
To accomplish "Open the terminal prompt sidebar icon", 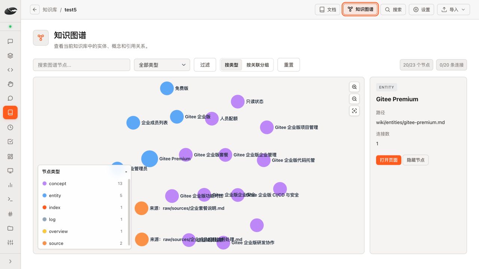I will coord(10,199).
